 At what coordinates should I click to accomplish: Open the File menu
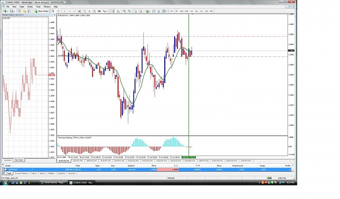(x=8, y=7)
